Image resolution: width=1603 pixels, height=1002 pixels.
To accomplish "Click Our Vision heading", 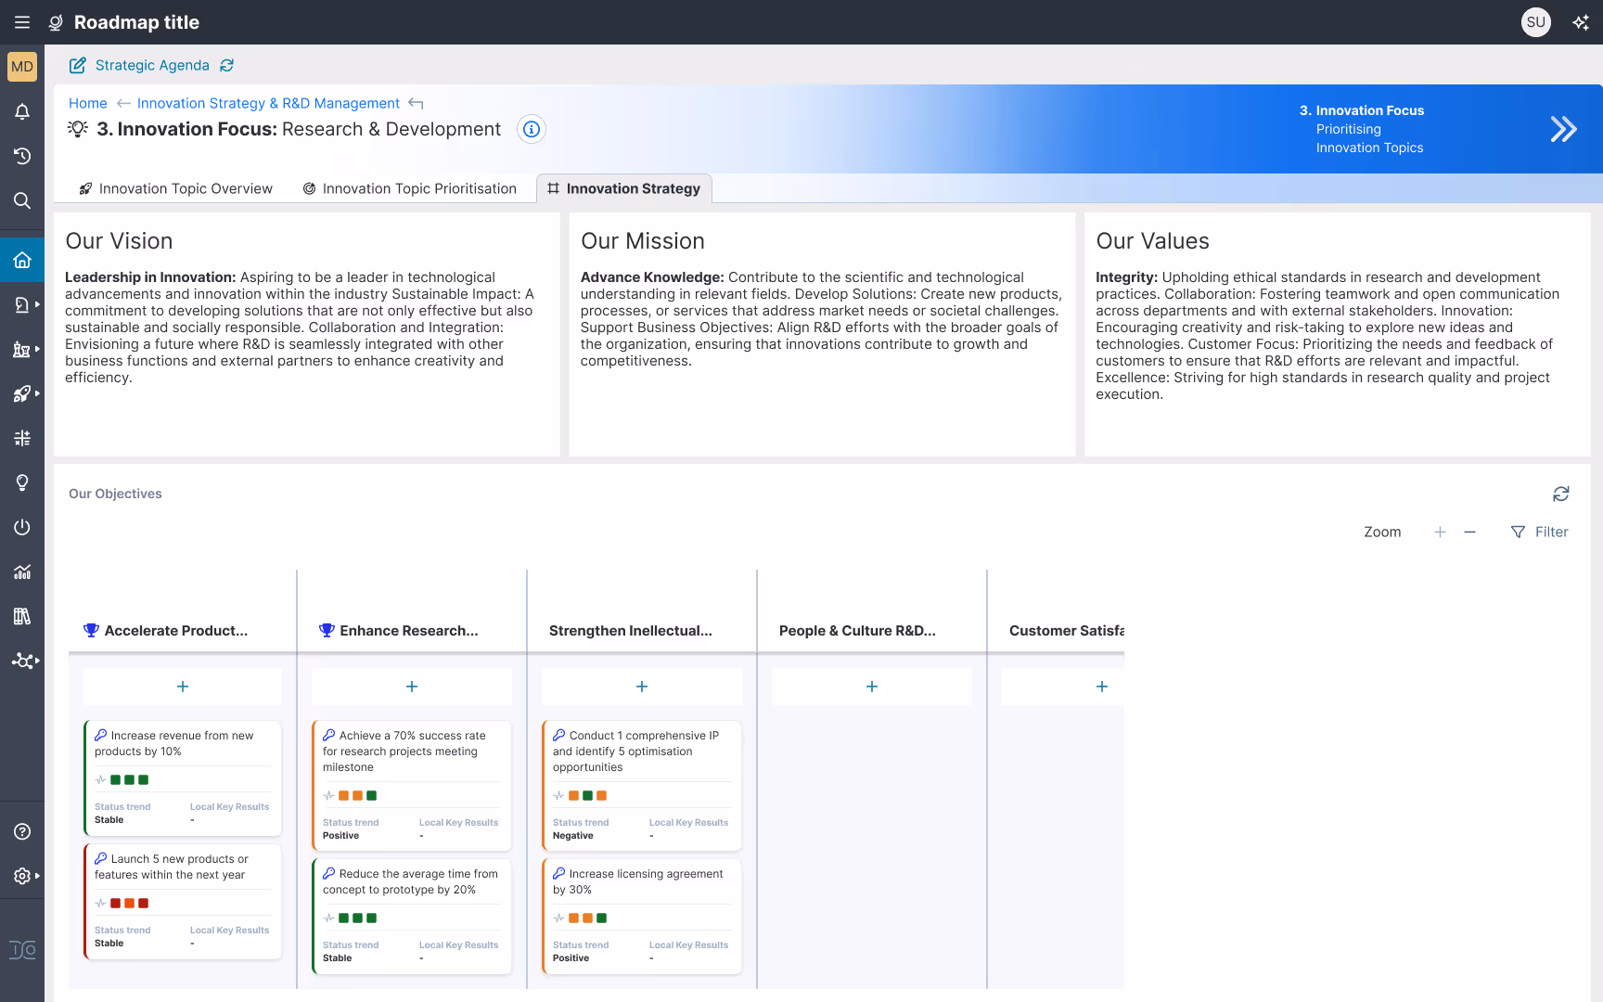I will [119, 241].
